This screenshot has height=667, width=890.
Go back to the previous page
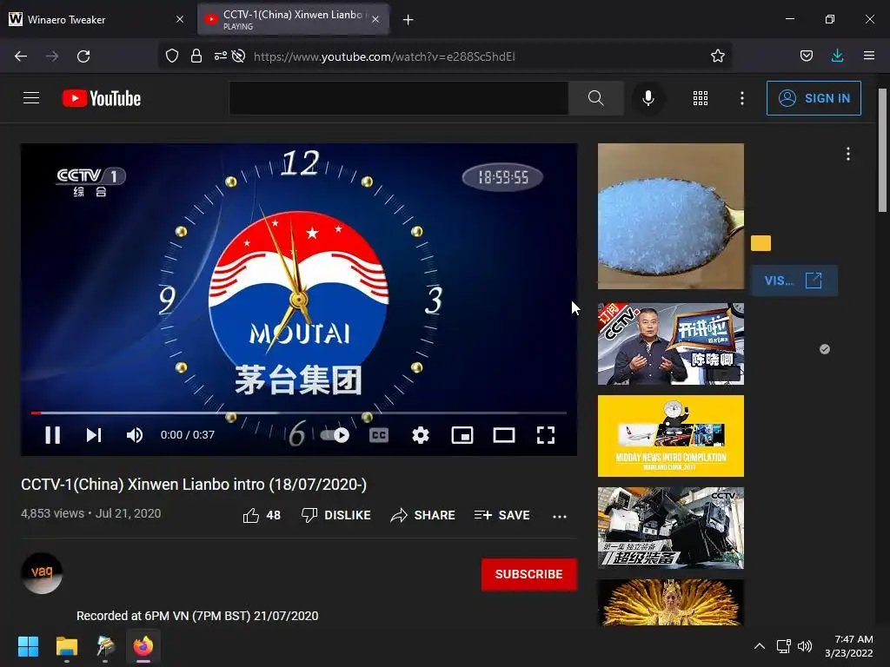click(x=21, y=56)
